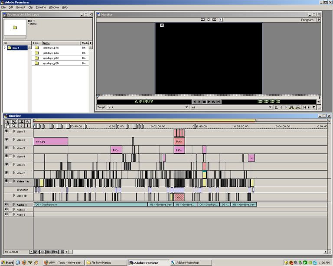Screen dimensions: 333x266
Task: Click the goodbye_p2A bin folder icon
Action: point(37,53)
